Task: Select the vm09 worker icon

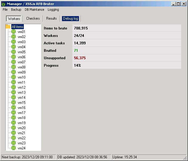Action: click(13, 72)
